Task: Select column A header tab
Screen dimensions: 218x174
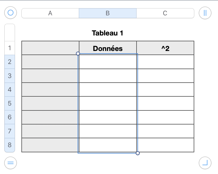Action: (50, 13)
